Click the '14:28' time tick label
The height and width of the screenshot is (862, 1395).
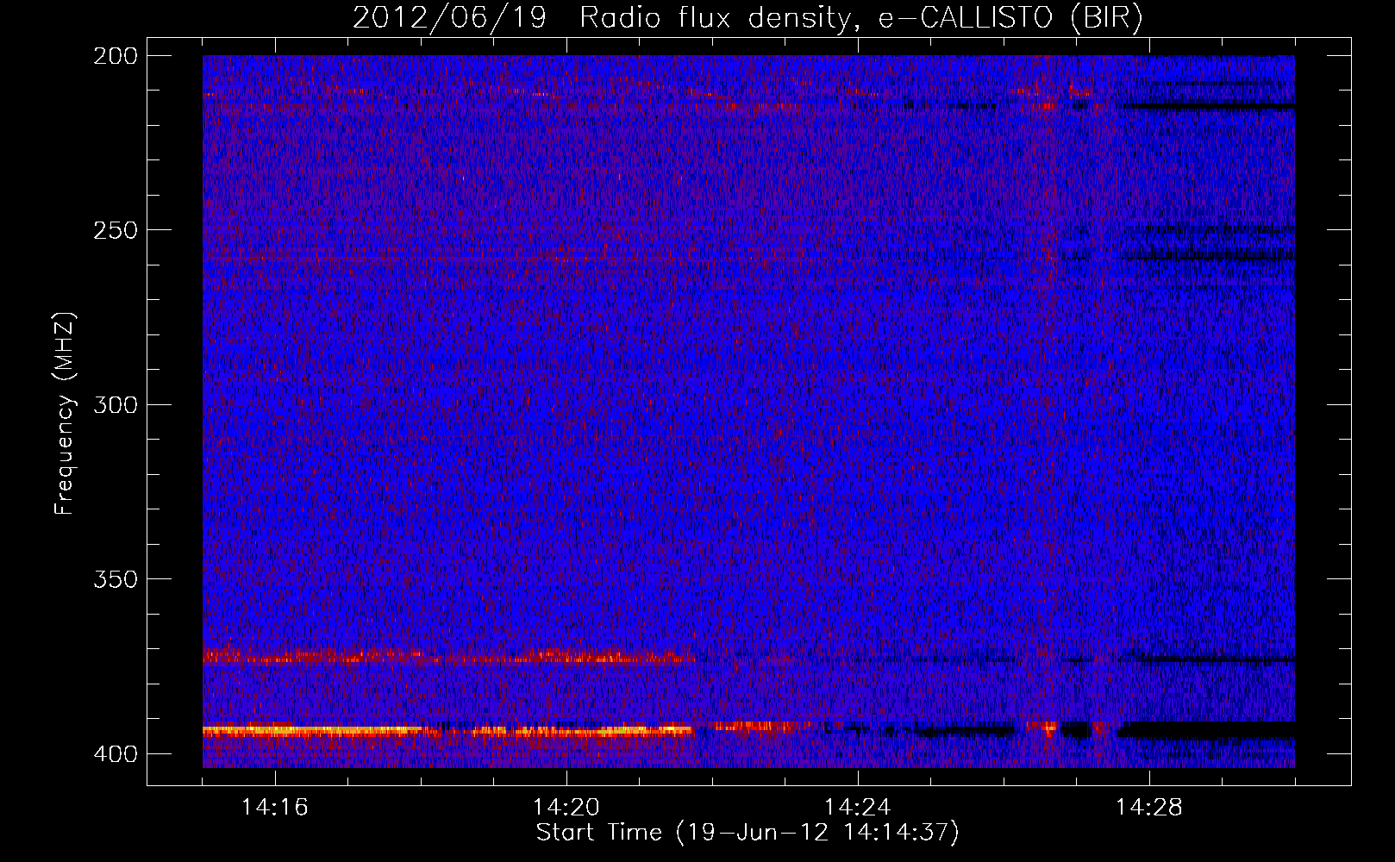[1148, 808]
